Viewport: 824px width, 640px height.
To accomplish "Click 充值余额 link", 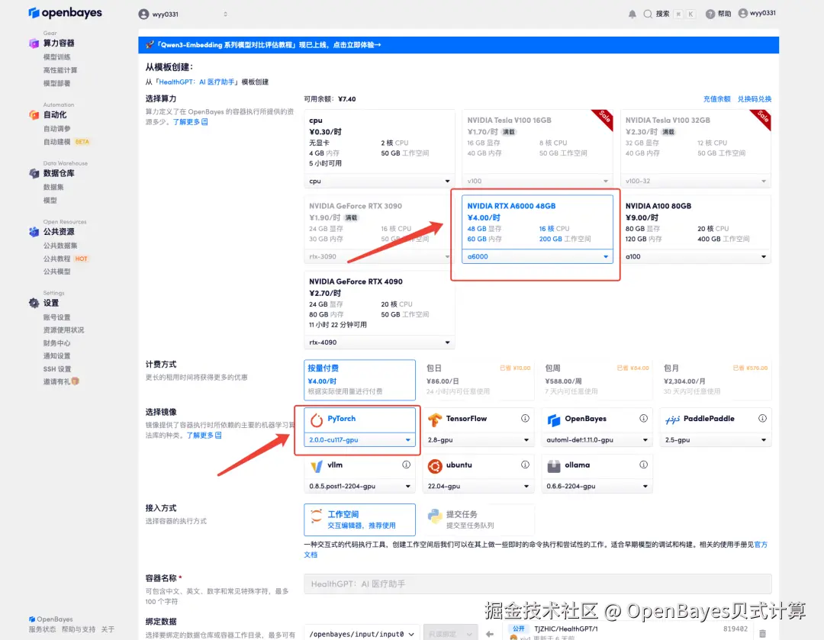I will [716, 99].
